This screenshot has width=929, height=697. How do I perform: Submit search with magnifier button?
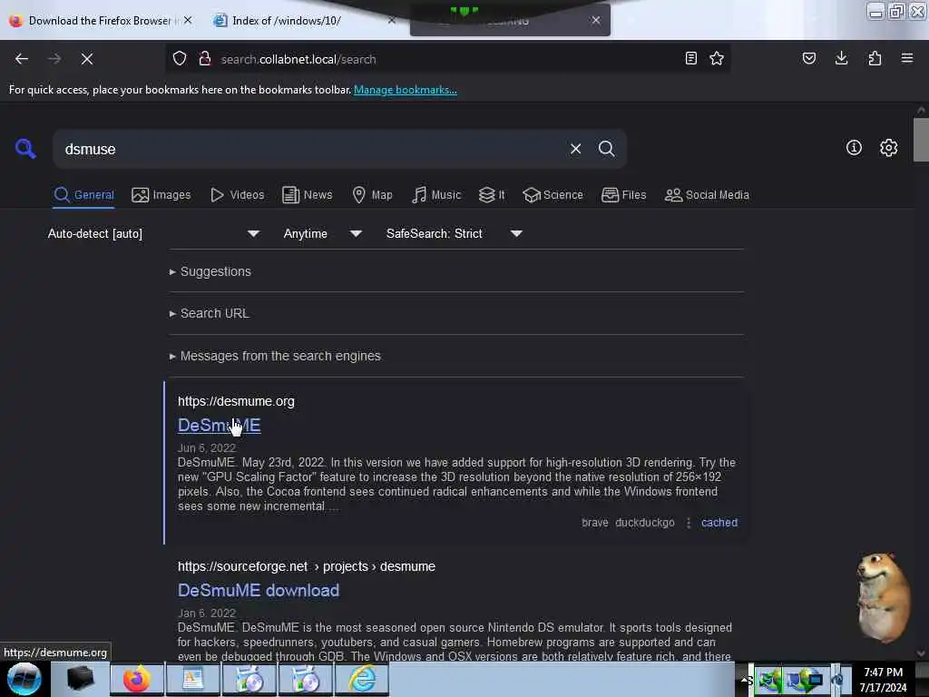click(x=606, y=149)
